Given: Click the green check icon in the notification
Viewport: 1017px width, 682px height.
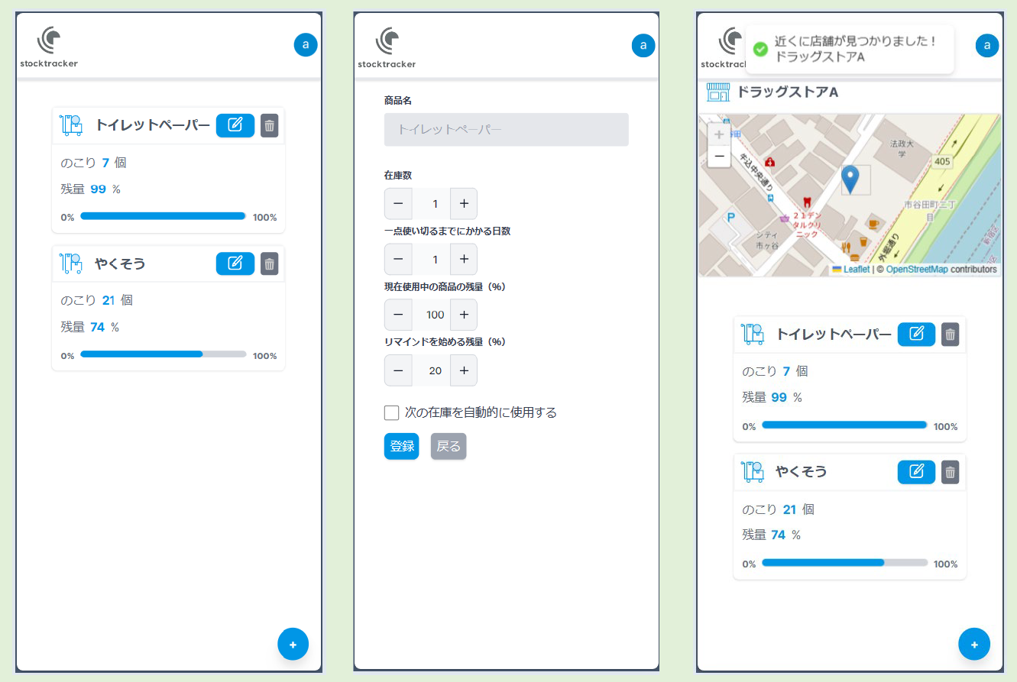Looking at the screenshot, I should [760, 49].
